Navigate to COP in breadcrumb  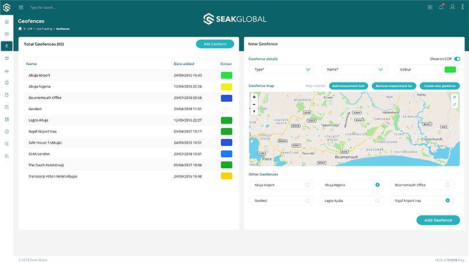(x=30, y=28)
